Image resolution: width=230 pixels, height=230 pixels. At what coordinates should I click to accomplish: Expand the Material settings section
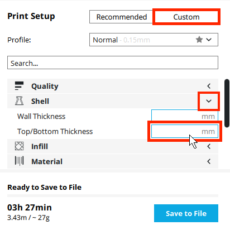point(209,161)
